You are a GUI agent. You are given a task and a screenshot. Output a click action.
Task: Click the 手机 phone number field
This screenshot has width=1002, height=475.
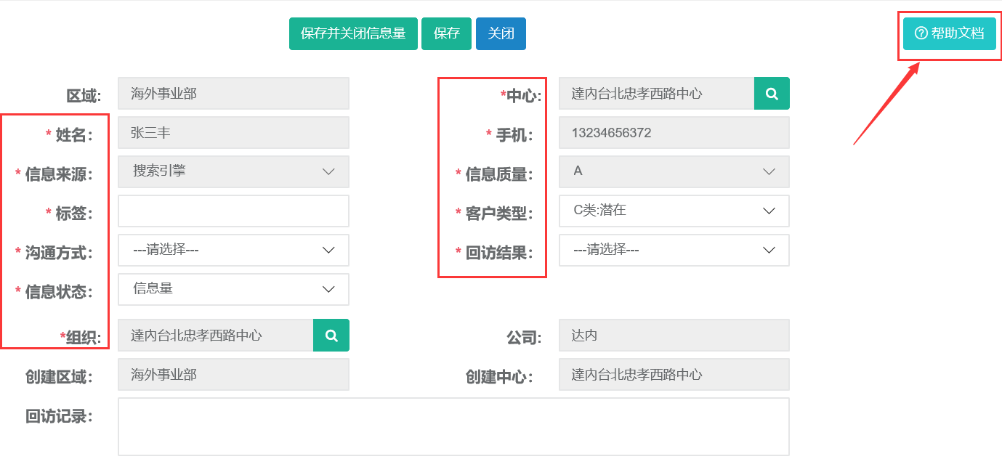(x=674, y=133)
